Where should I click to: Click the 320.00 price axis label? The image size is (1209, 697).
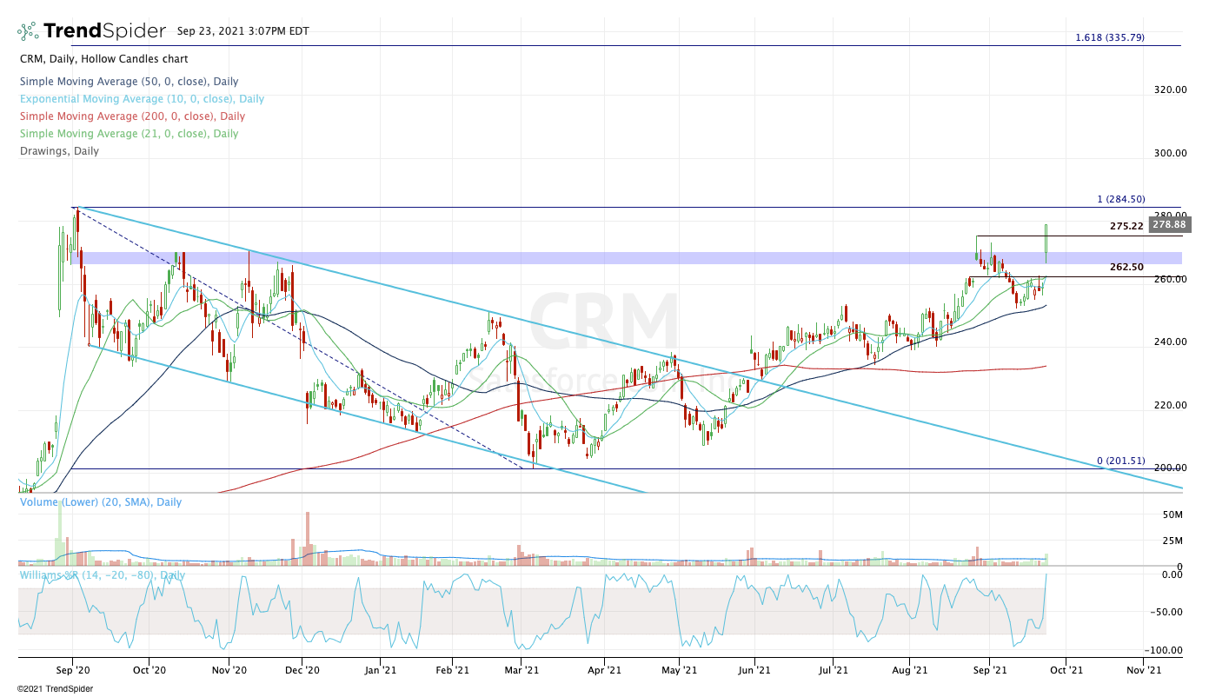click(1170, 90)
